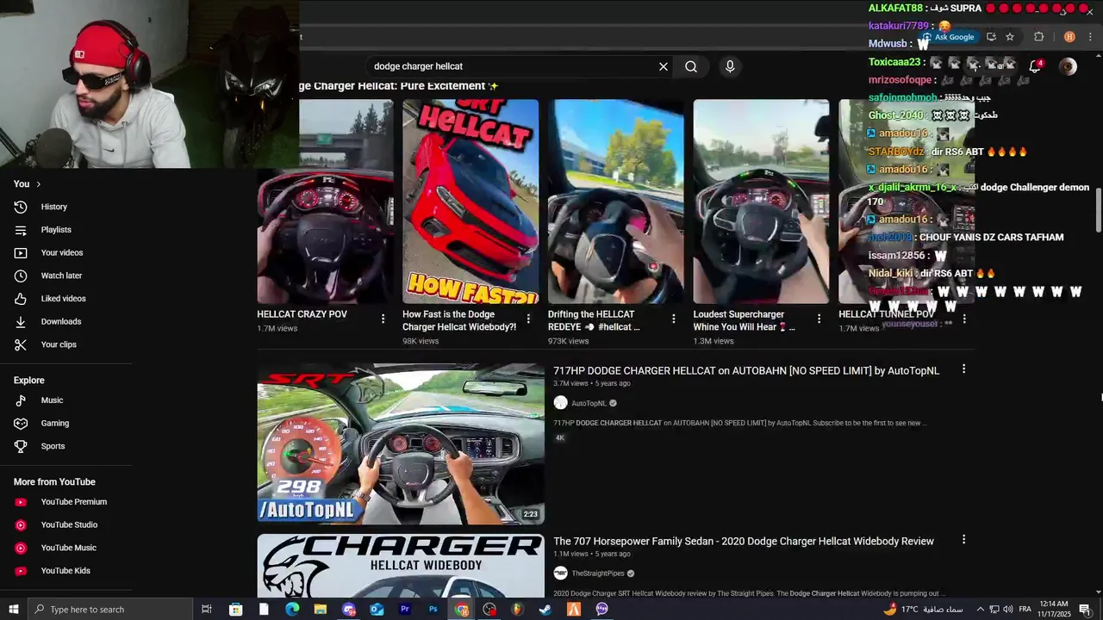The image size is (1103, 620).
Task: Open the Windows notification center
Action: 1085,610
